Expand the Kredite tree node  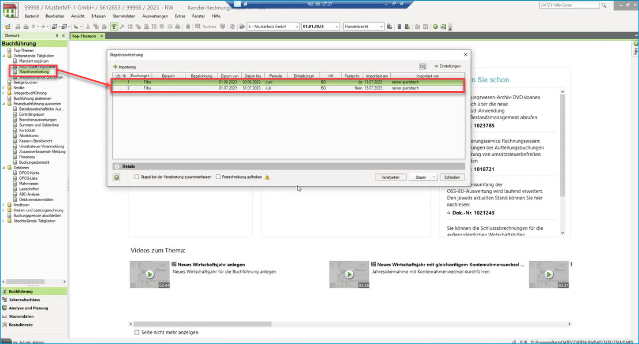3,88
